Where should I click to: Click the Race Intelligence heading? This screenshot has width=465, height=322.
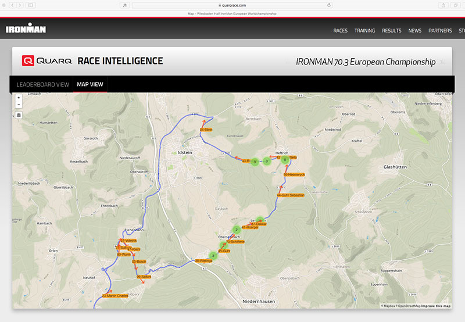(120, 61)
